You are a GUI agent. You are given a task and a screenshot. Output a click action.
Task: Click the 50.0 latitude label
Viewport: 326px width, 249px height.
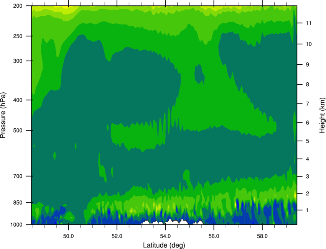point(68,236)
